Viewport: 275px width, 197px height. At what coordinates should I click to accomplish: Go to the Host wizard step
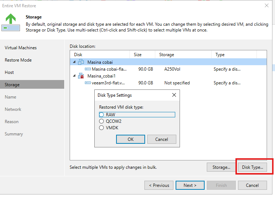click(9, 72)
